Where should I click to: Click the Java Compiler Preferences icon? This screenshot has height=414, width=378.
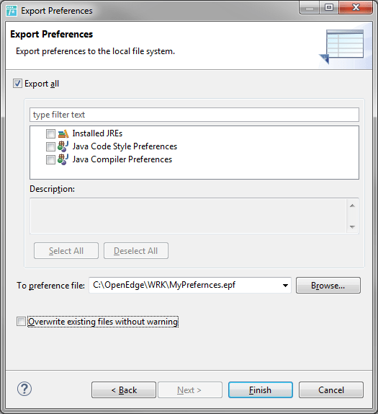pos(63,159)
